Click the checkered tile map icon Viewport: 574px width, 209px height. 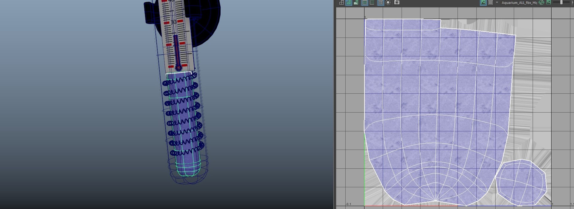click(491, 2)
